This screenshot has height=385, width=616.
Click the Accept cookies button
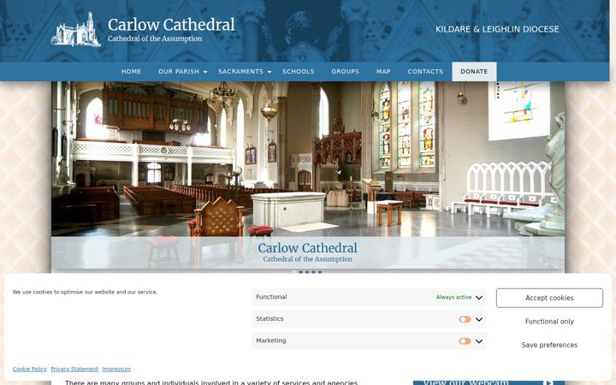point(549,298)
